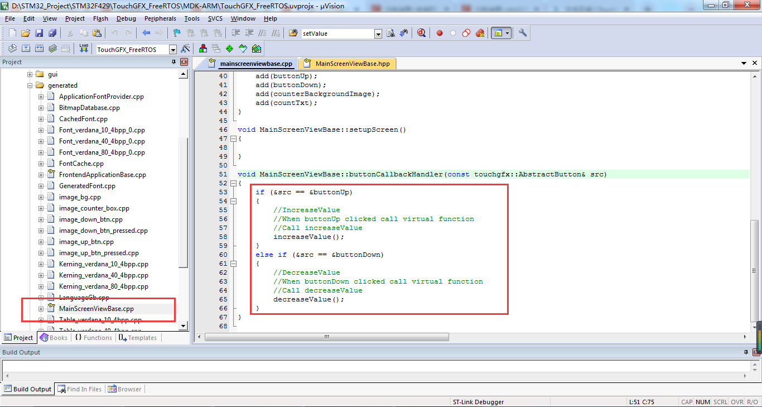Image resolution: width=762 pixels, height=407 pixels.
Task: Indent selected text icon
Action: [x=235, y=33]
